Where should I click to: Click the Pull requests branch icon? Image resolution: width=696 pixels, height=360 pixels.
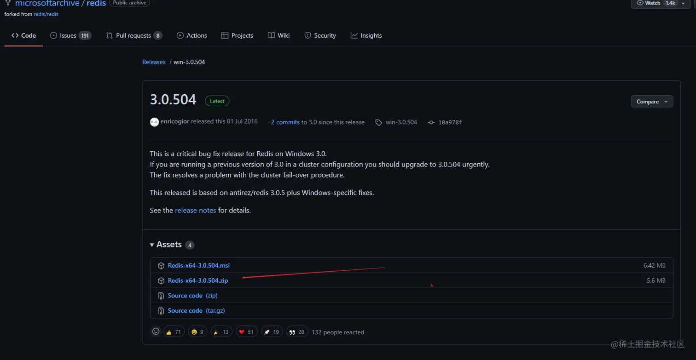(x=109, y=35)
